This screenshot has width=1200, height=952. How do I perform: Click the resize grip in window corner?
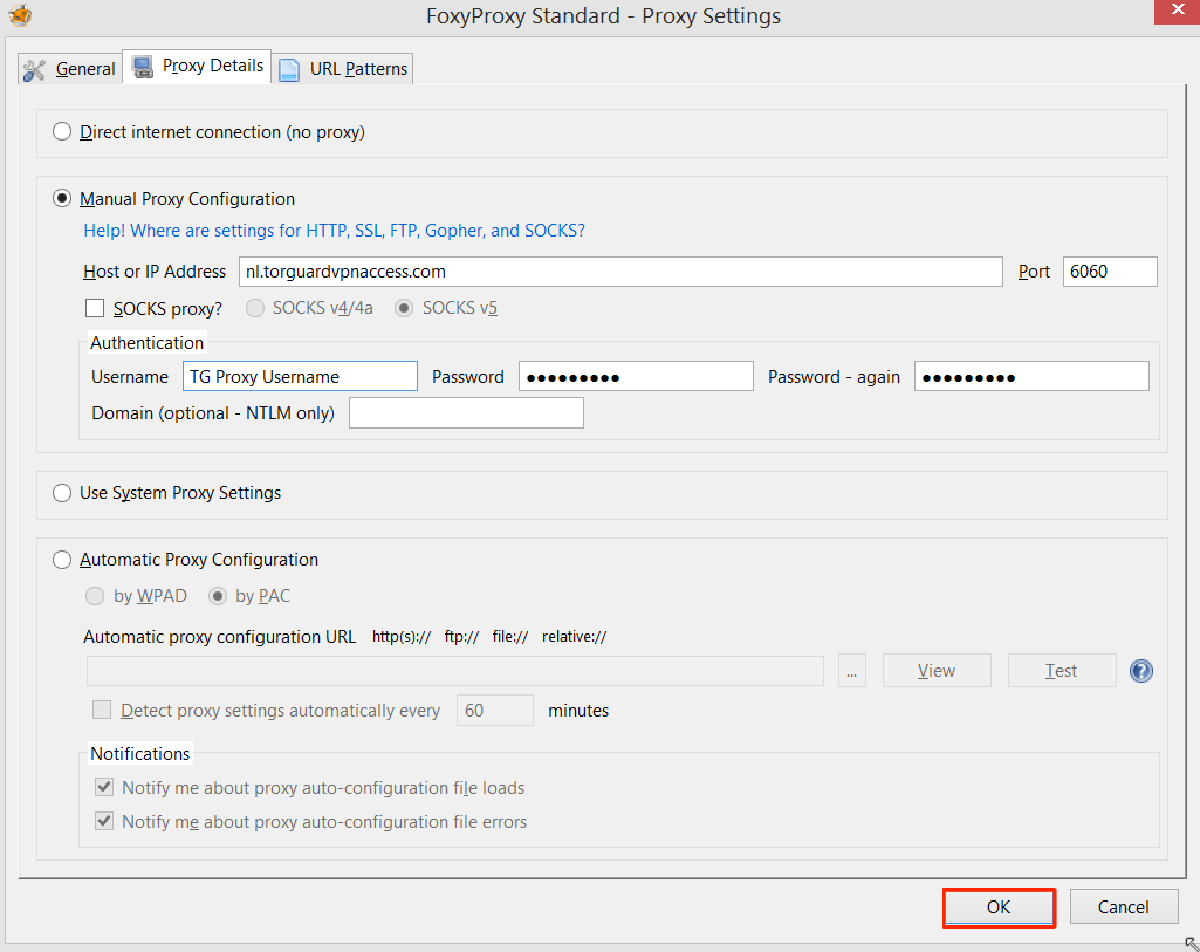click(1191, 944)
